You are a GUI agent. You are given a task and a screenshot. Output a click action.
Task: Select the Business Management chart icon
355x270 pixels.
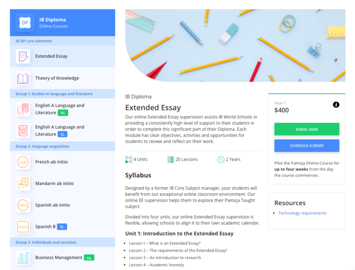point(23,258)
